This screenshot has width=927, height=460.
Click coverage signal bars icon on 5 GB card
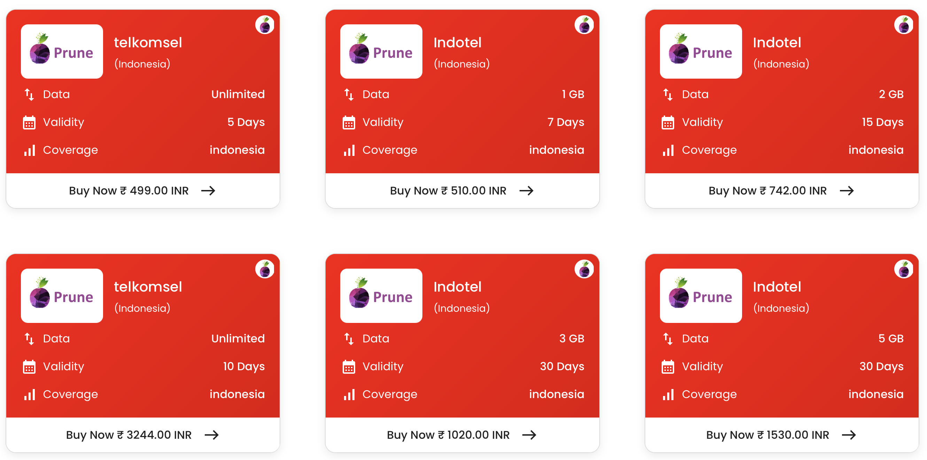[668, 395]
